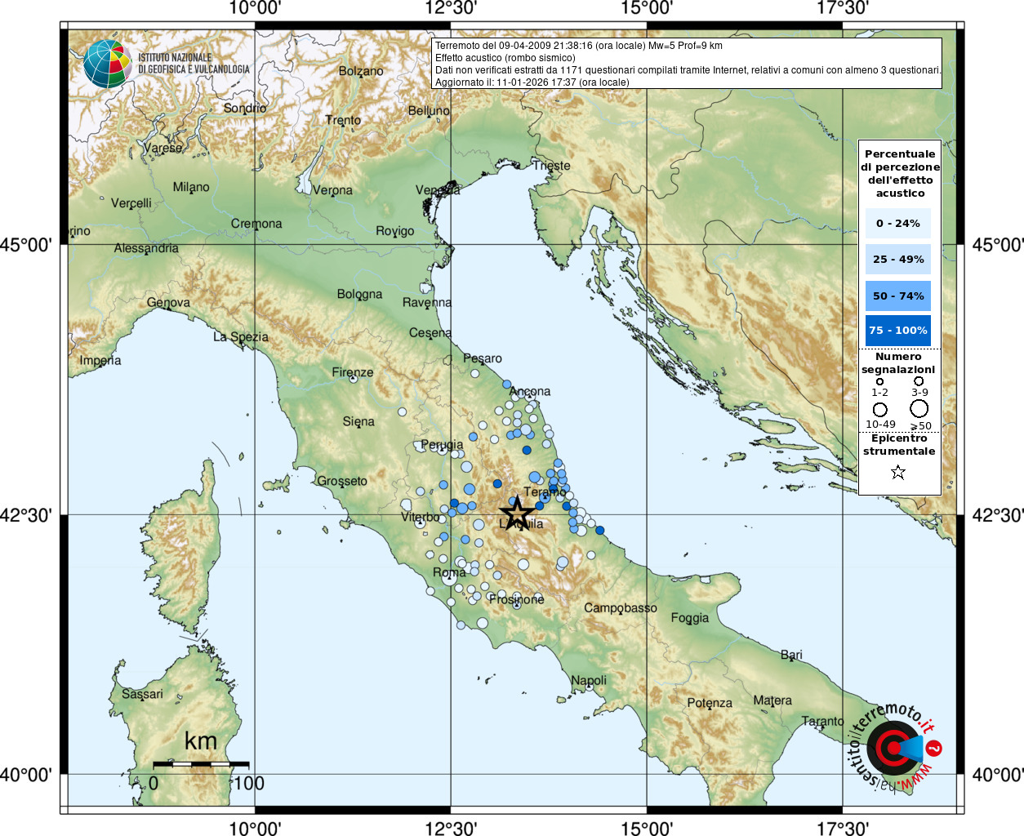Click the Istituto Nazionale di Geofisica text
The height and width of the screenshot is (836, 1024).
[x=194, y=64]
